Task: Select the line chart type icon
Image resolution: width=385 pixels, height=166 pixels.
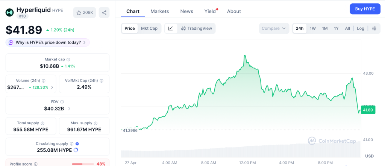Action: (x=170, y=28)
